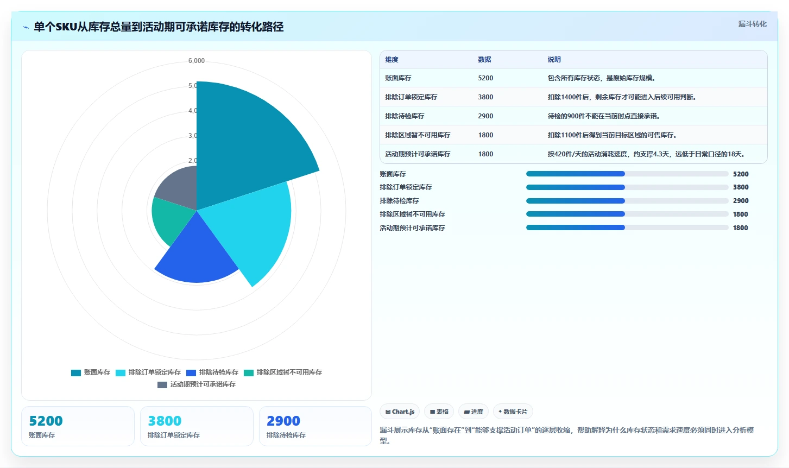Click the 排除待检库存 progress bar

(627, 201)
